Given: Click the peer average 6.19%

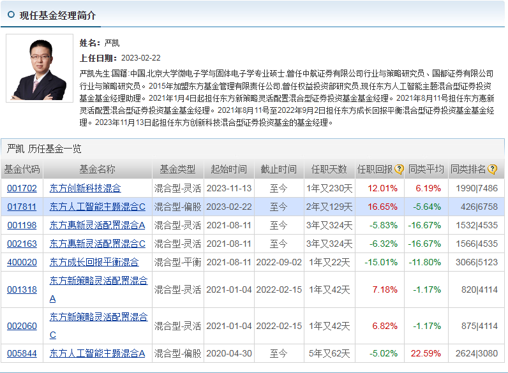Looking at the screenshot, I should pyautogui.click(x=428, y=188).
